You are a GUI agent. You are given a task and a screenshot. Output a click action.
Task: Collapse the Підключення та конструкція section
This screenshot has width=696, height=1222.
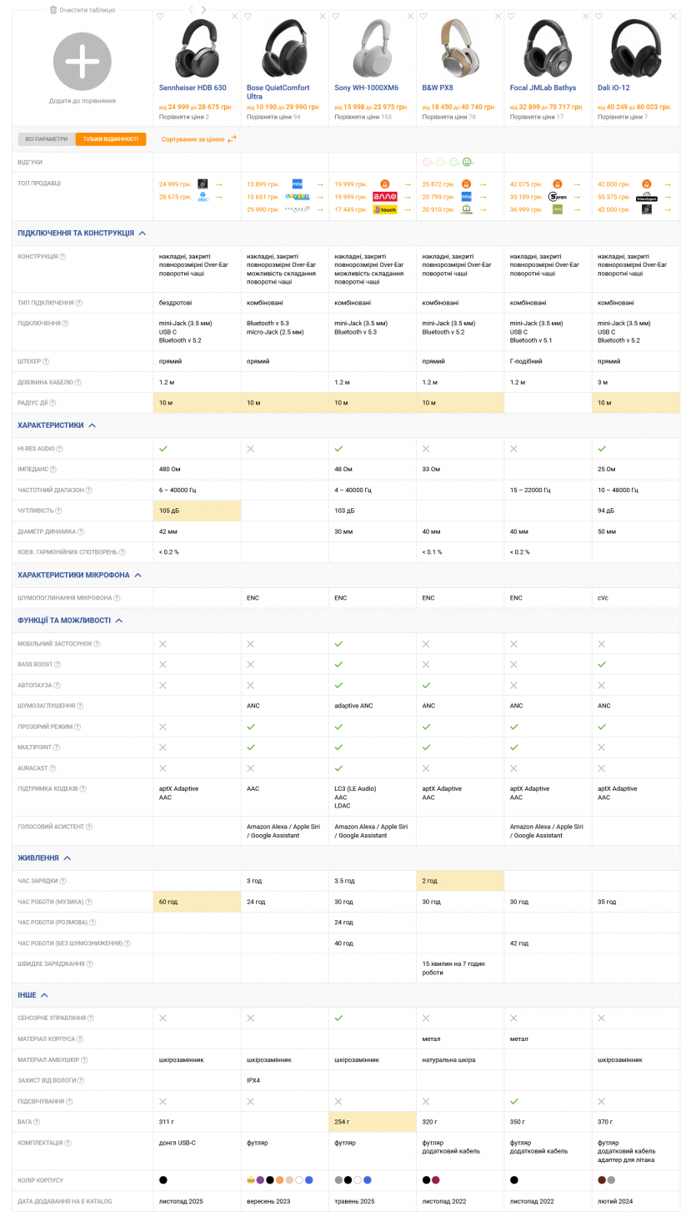(x=143, y=234)
